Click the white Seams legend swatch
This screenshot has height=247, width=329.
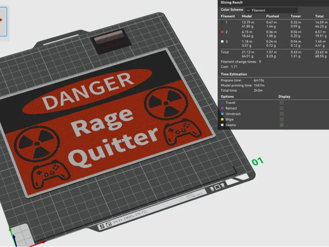[222, 125]
